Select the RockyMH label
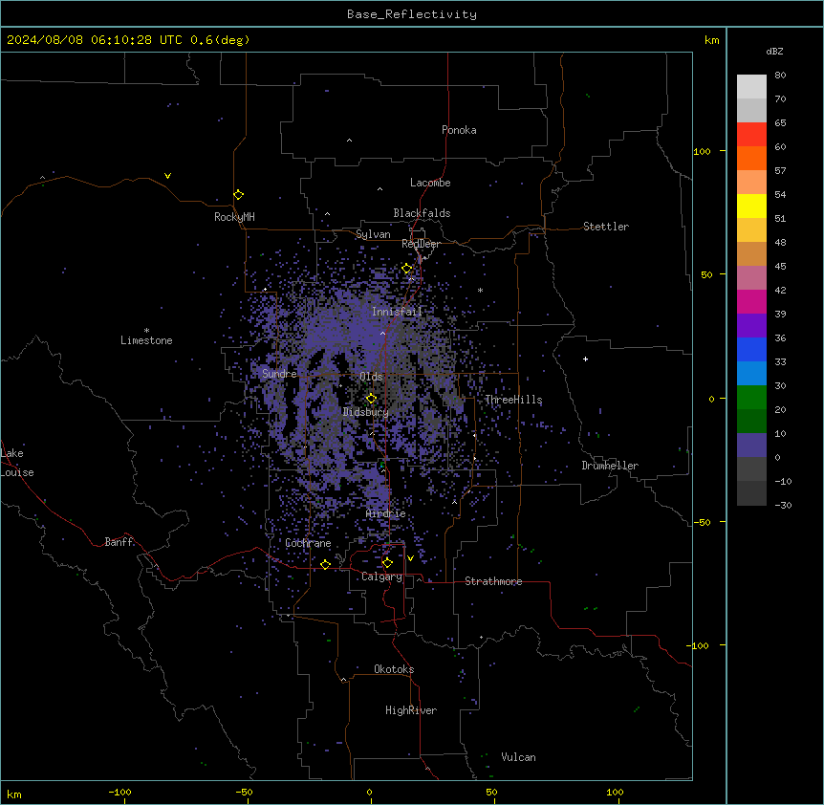824x805 pixels. (x=234, y=216)
